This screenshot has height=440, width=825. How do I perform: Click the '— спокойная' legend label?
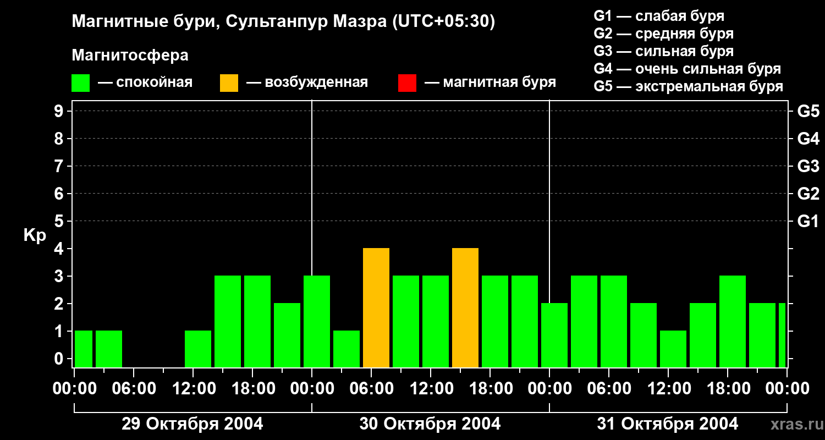click(x=145, y=82)
